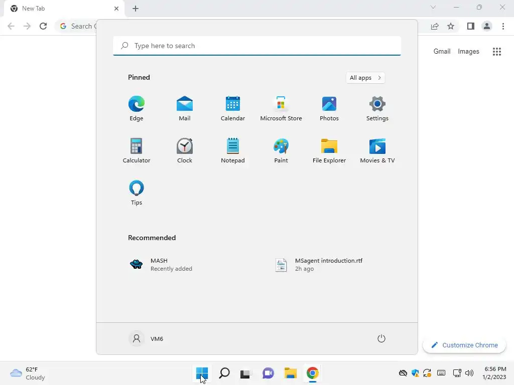Open the Clock app
The height and width of the screenshot is (385, 514).
click(x=185, y=150)
